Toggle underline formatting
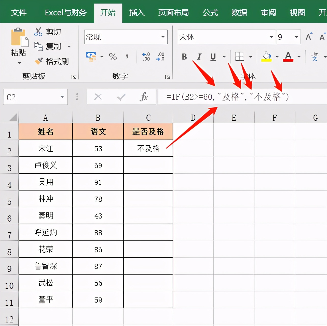The height and width of the screenshot is (326, 327). point(213,57)
